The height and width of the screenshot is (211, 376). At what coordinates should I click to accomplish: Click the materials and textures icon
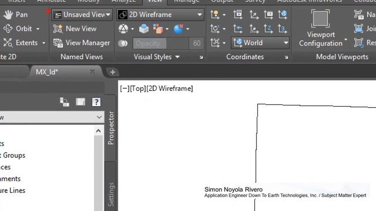pos(158,29)
